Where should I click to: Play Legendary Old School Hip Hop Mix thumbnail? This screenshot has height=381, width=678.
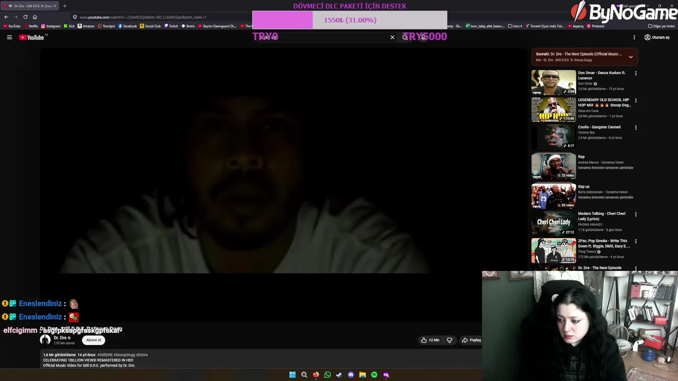(x=554, y=110)
